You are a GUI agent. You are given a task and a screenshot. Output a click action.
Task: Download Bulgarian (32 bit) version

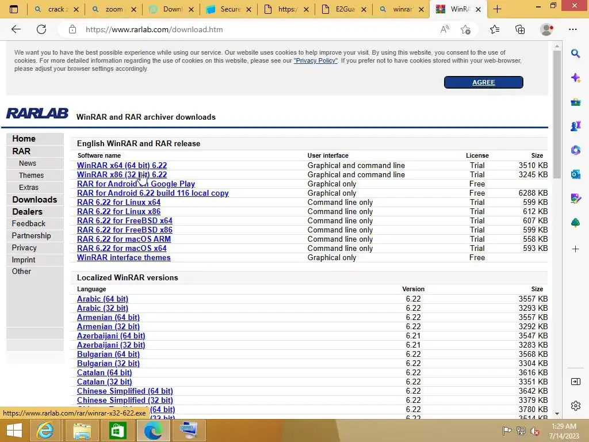point(108,364)
